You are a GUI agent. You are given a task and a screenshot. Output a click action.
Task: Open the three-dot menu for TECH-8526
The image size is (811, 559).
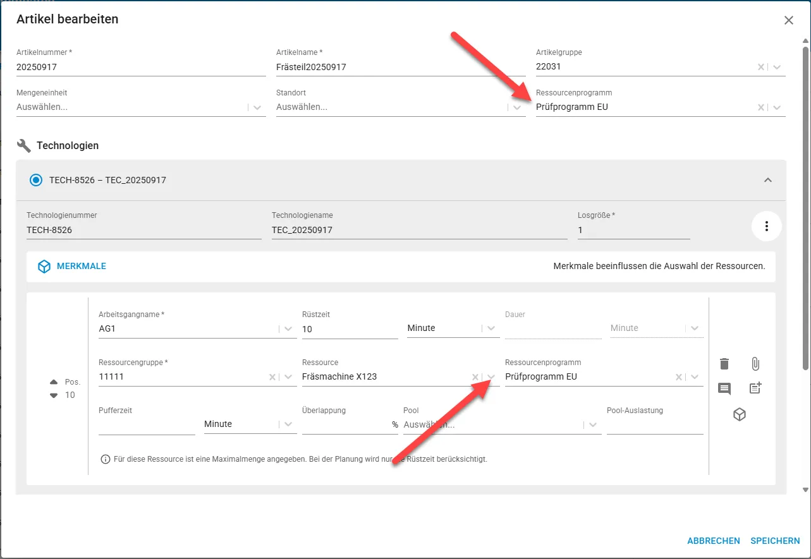click(x=767, y=226)
